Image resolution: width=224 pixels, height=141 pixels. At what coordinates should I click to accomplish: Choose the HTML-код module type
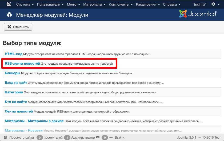[x=14, y=54]
